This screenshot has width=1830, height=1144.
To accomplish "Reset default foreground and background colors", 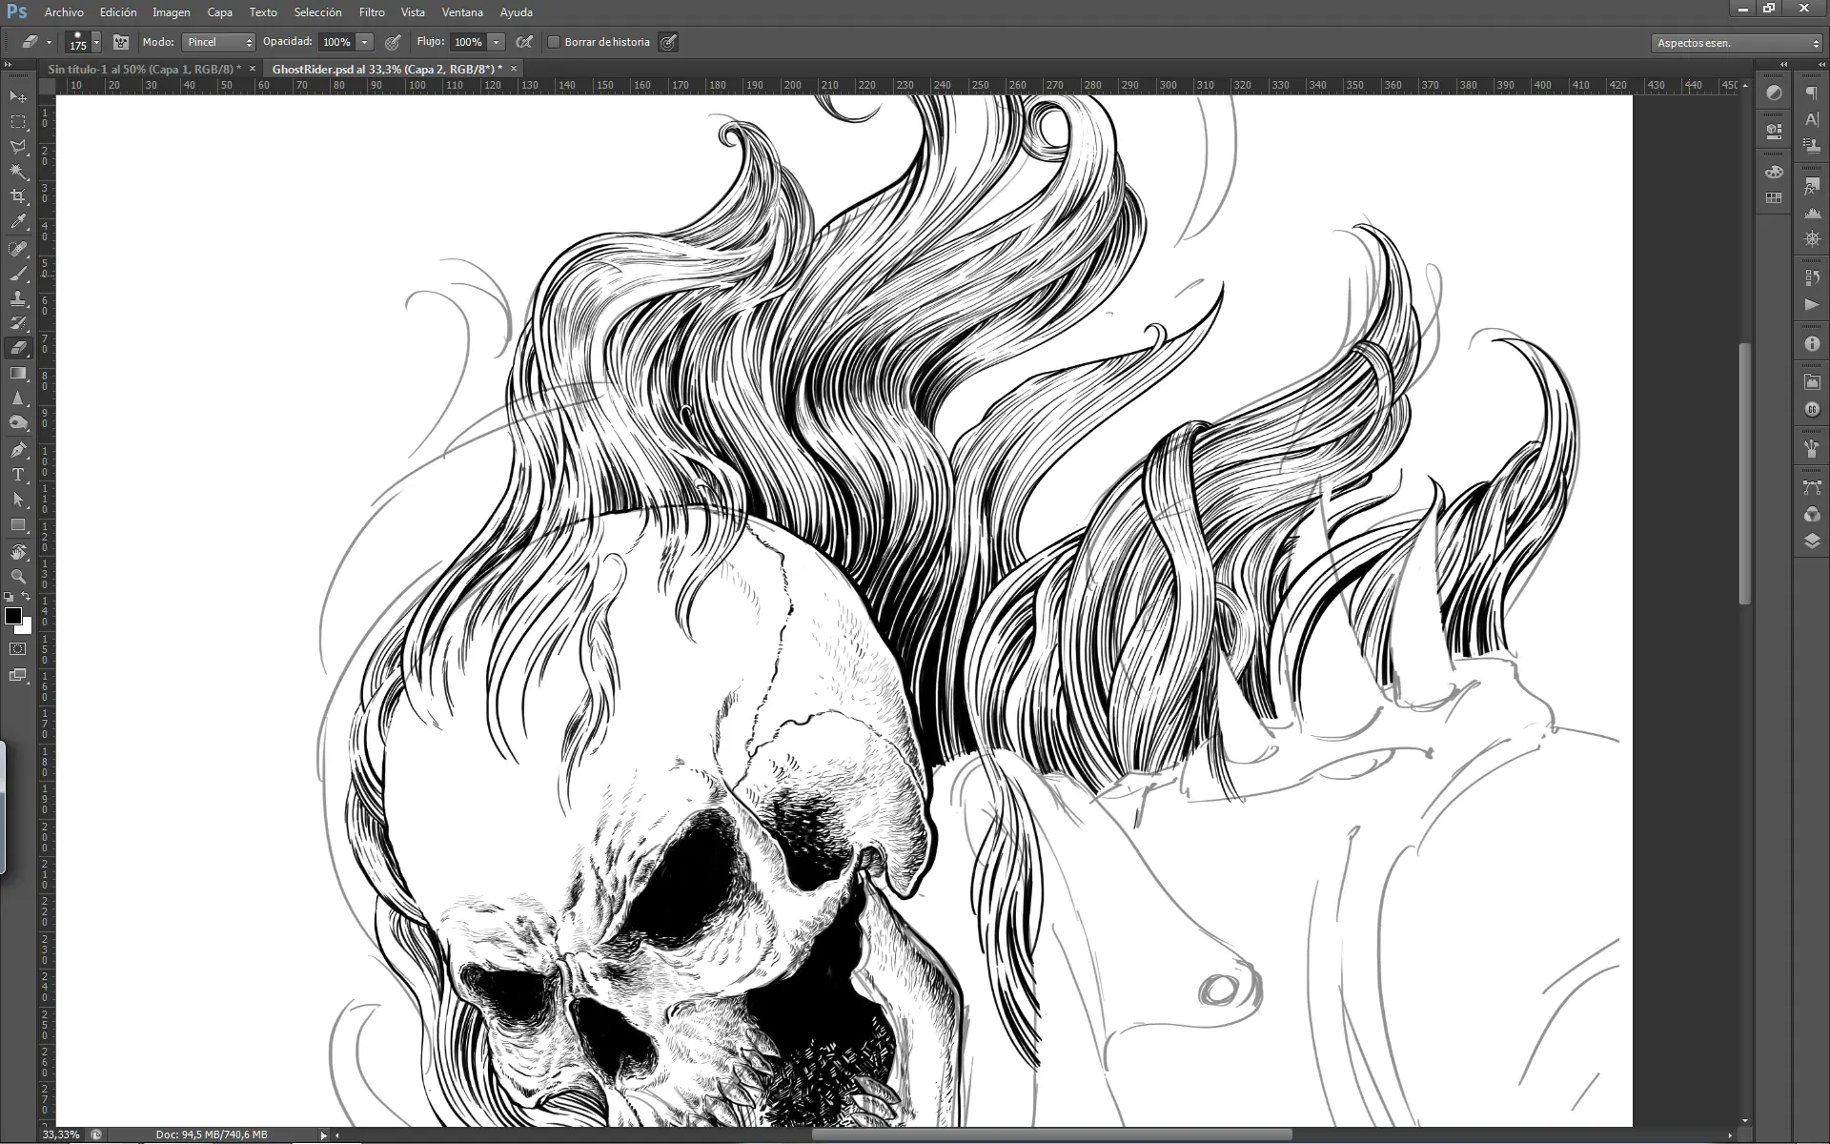I will point(9,597).
